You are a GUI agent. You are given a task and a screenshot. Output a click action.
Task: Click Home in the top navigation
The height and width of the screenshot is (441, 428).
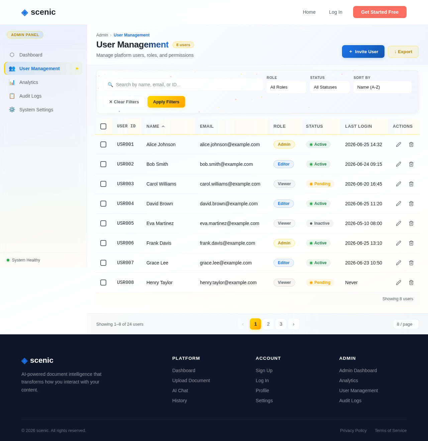coord(309,12)
